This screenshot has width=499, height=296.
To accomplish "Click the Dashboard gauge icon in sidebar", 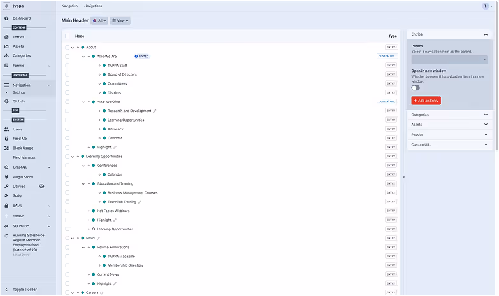I will [x=6, y=18].
